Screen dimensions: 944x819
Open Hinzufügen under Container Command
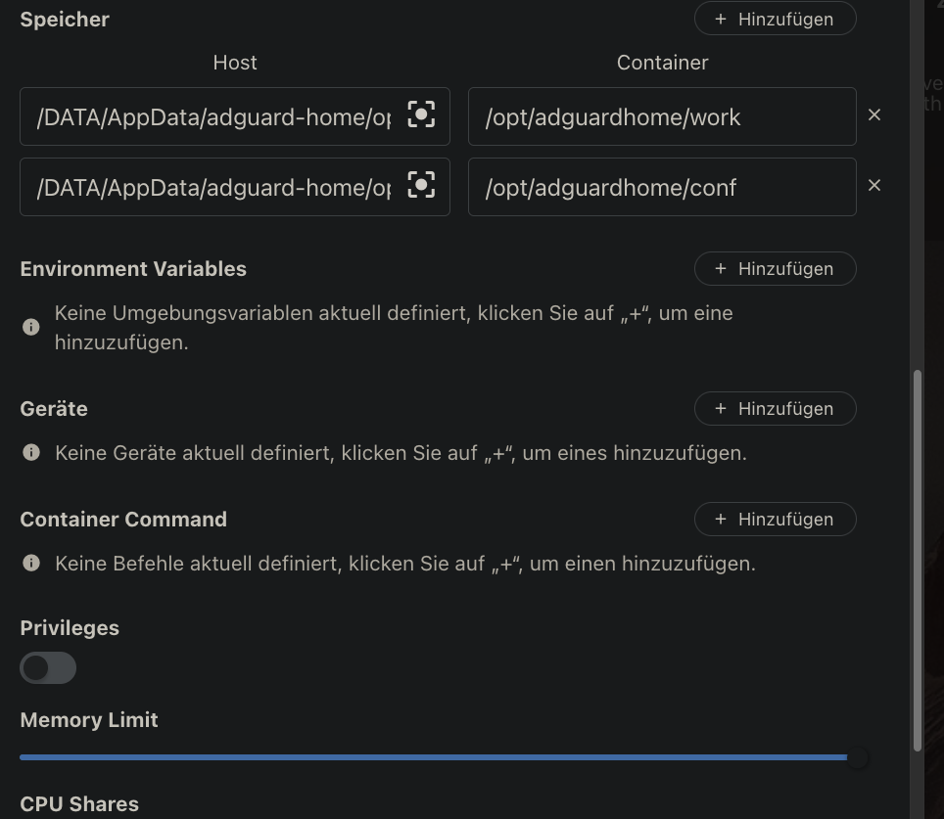775,519
